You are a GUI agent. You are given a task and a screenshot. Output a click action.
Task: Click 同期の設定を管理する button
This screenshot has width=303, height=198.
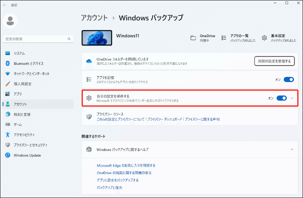tap(275, 61)
